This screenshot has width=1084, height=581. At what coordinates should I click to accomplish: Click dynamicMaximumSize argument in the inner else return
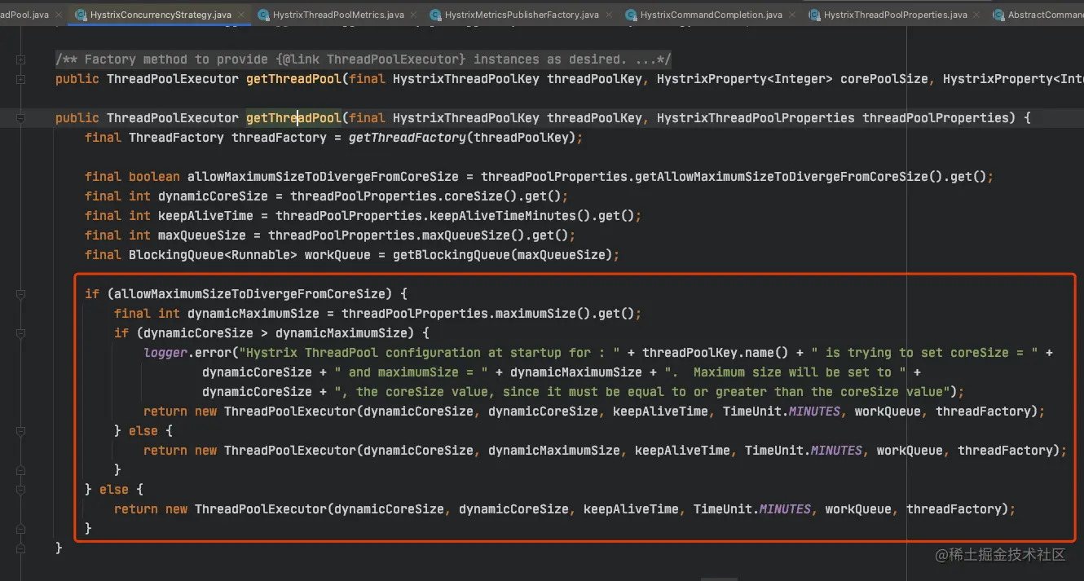tap(554, 451)
